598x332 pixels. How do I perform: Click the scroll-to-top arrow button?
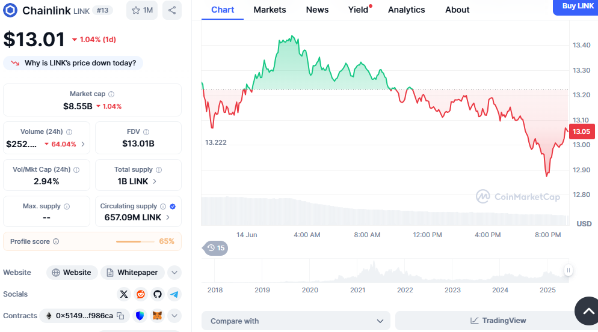click(588, 311)
